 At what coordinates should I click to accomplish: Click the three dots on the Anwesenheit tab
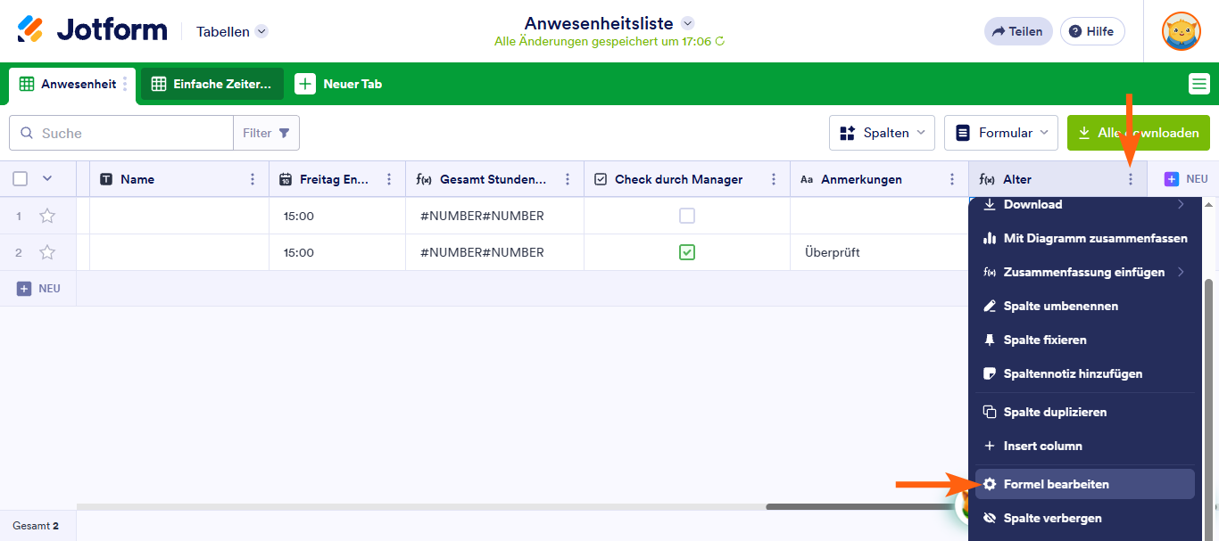point(125,85)
